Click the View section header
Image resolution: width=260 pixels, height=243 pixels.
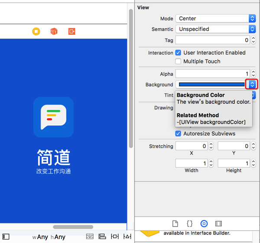[x=143, y=7]
